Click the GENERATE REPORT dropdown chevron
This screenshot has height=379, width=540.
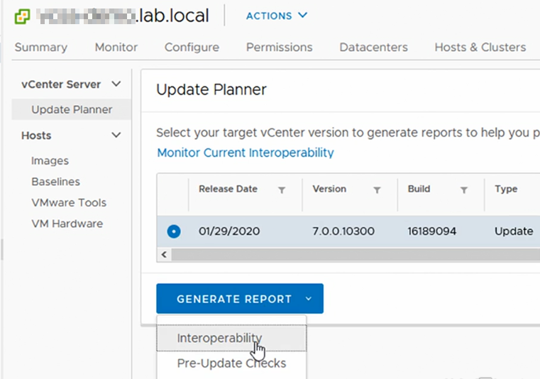(309, 299)
